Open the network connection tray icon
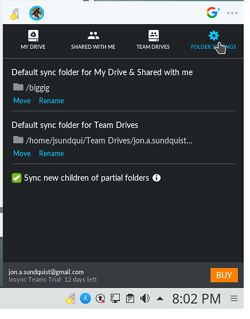This screenshot has height=319, width=250. tap(115, 299)
